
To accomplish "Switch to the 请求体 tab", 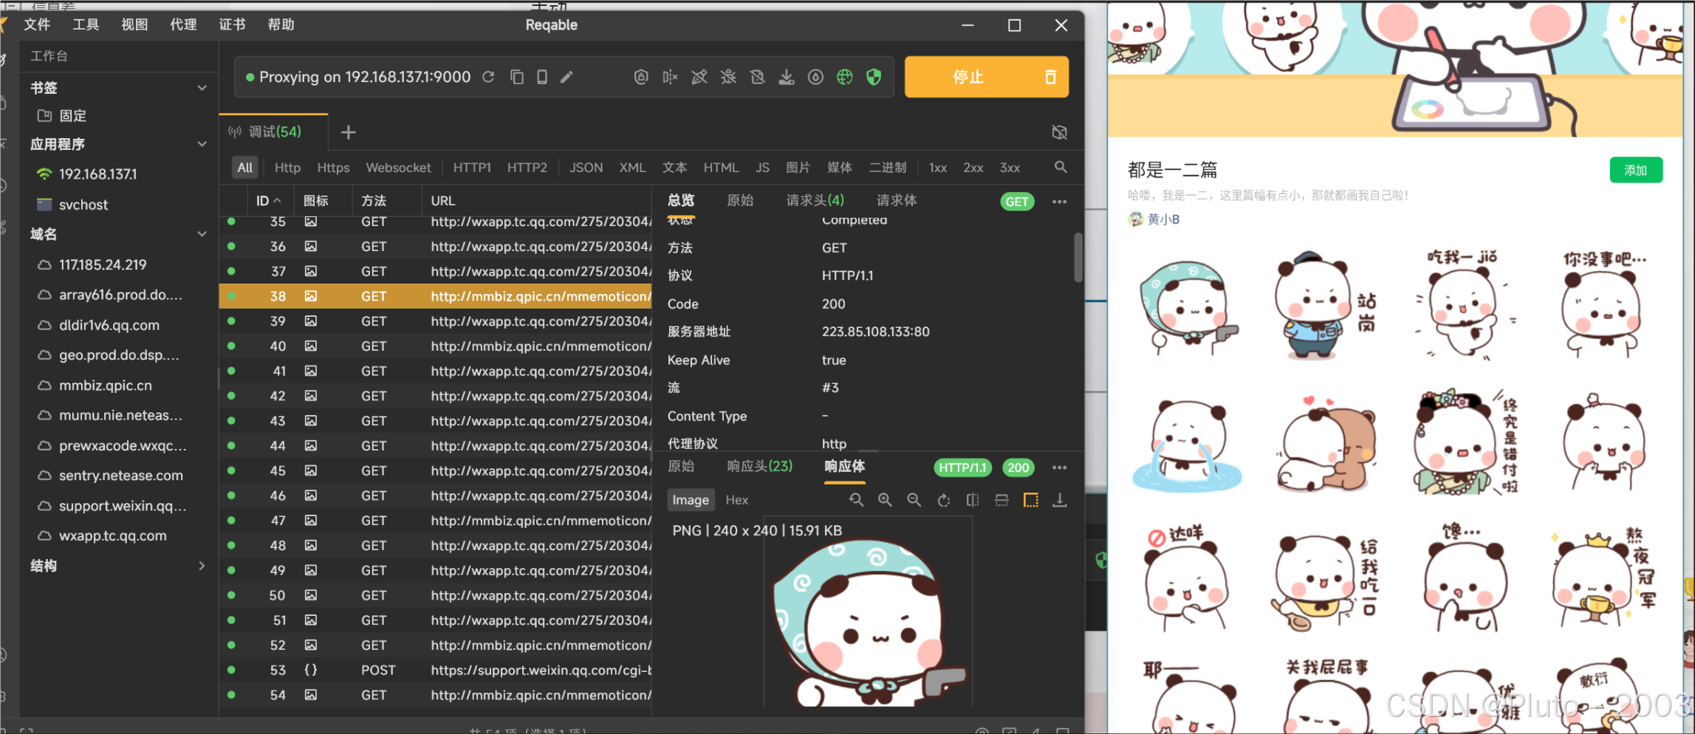I will tap(897, 201).
